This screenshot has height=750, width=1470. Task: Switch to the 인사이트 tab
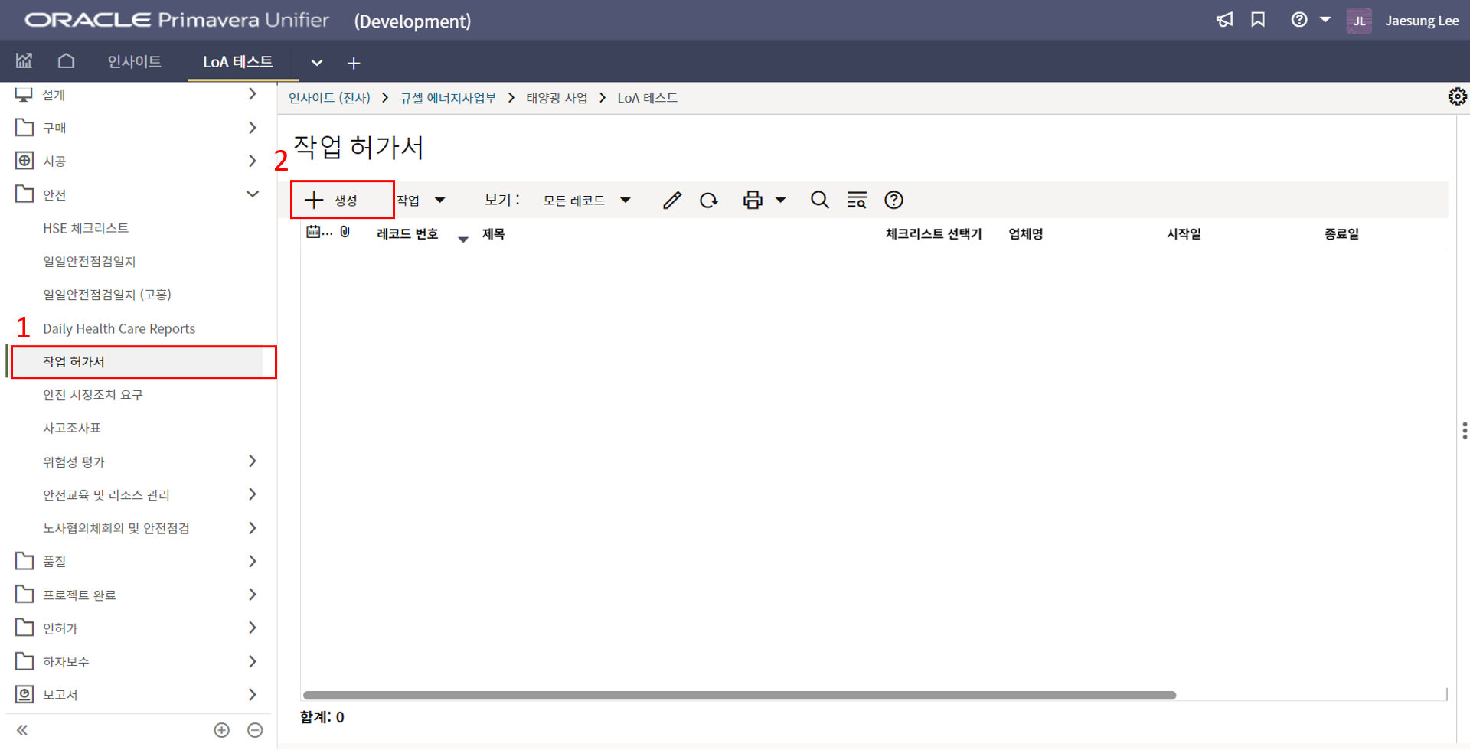(134, 62)
